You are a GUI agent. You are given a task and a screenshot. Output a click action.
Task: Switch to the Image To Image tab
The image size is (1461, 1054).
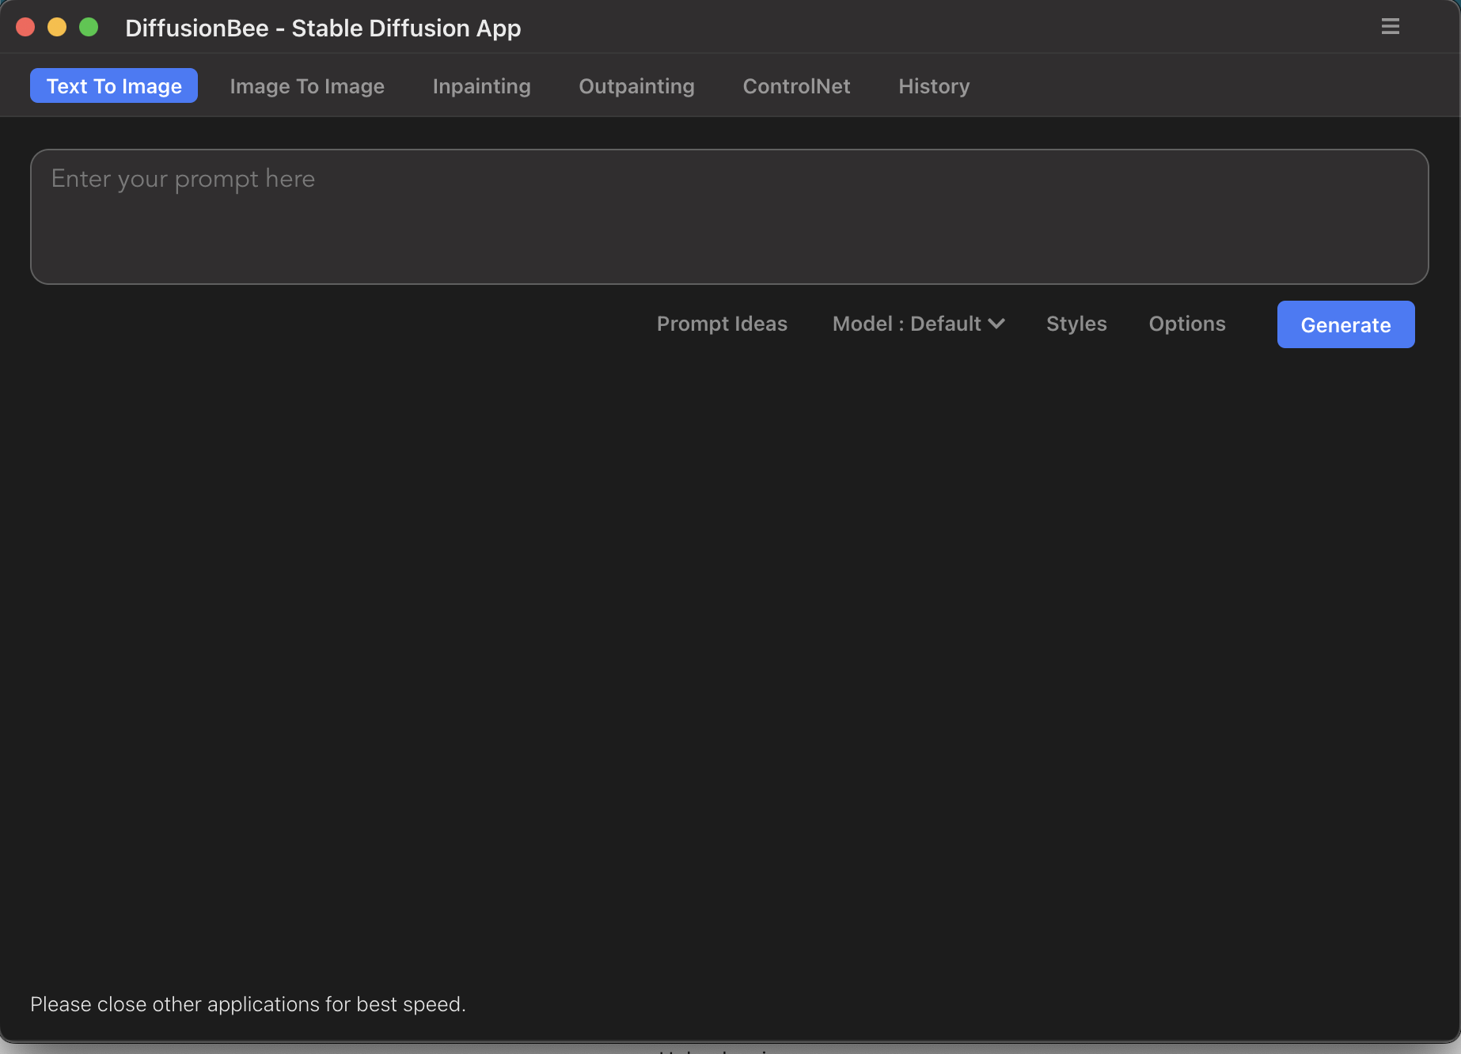(x=307, y=85)
